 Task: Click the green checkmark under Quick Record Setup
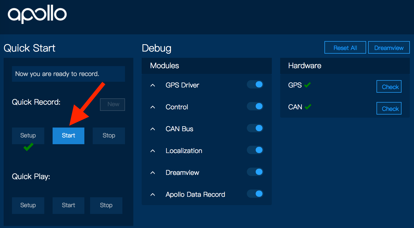coord(28,147)
